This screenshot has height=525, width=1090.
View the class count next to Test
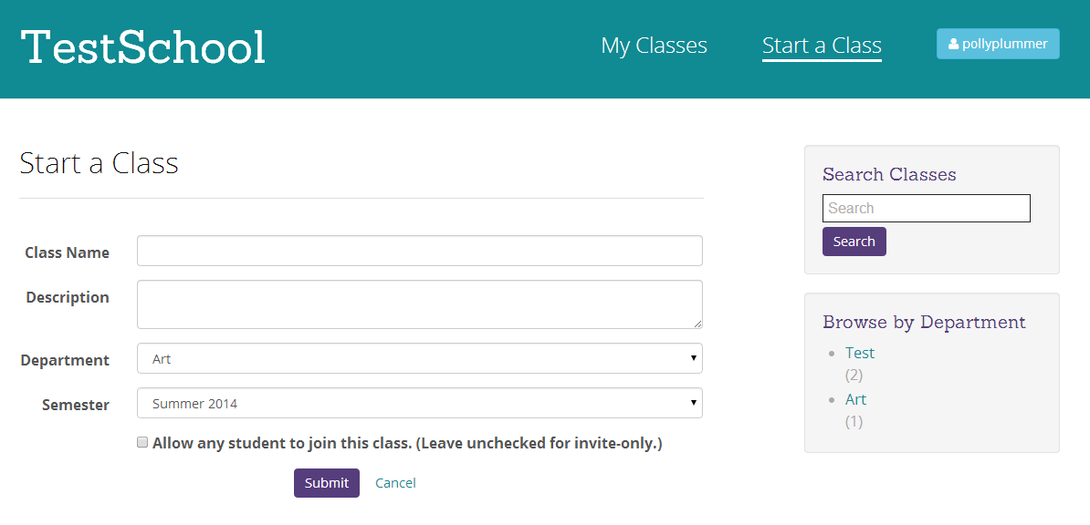tap(853, 375)
